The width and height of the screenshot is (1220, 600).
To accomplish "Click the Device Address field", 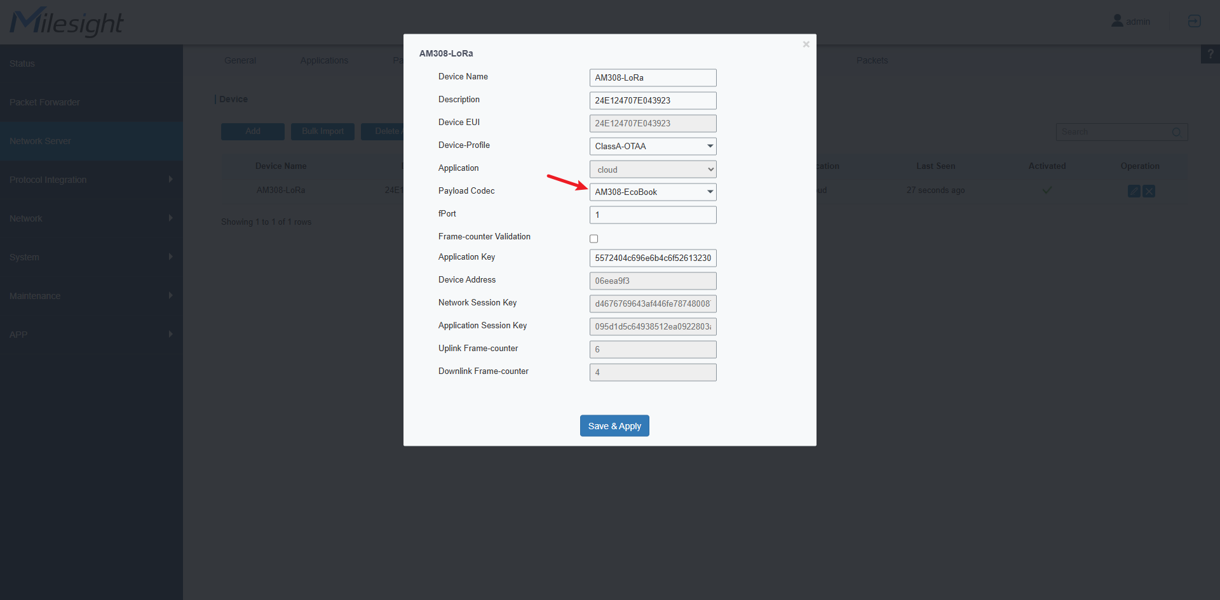I will [653, 281].
